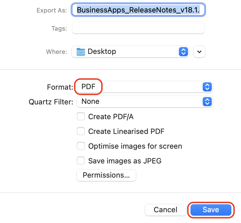The height and width of the screenshot is (223, 241).
Task: Expand the file browser with the chevron button
Action: coord(199,52)
